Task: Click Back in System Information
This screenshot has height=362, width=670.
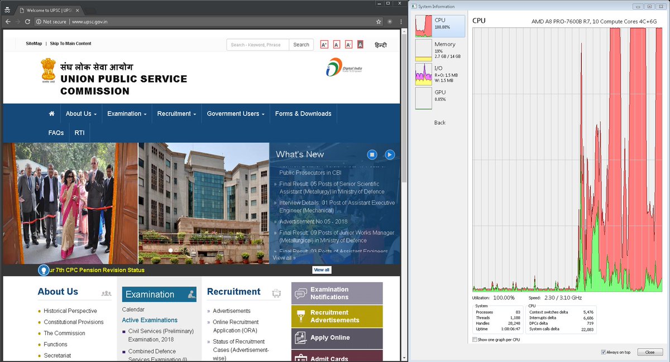Action: point(440,122)
